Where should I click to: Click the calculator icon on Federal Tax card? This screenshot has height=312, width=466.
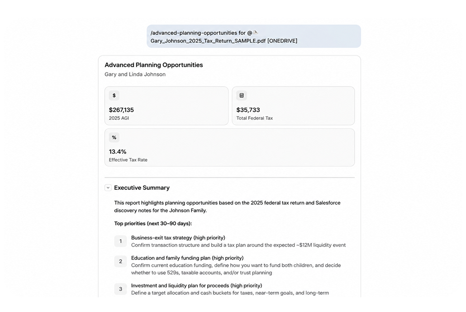tap(242, 95)
